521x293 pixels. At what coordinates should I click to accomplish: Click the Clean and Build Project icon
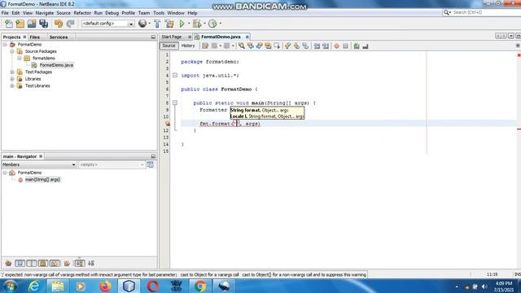pos(169,24)
